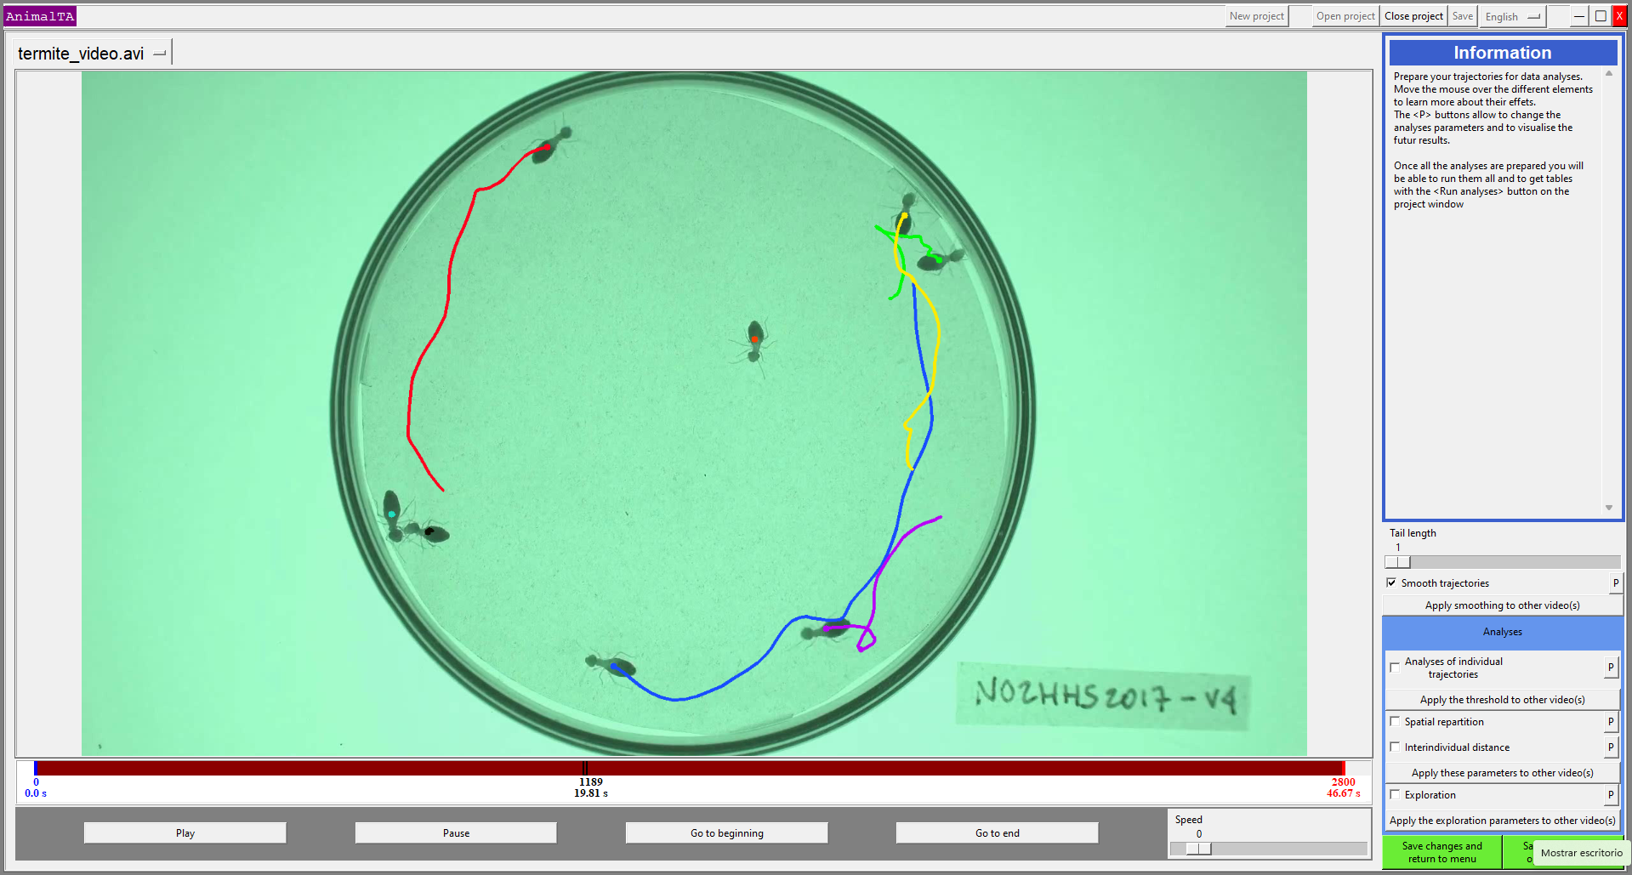Click Apply smoothing to other video(s)

1502,605
